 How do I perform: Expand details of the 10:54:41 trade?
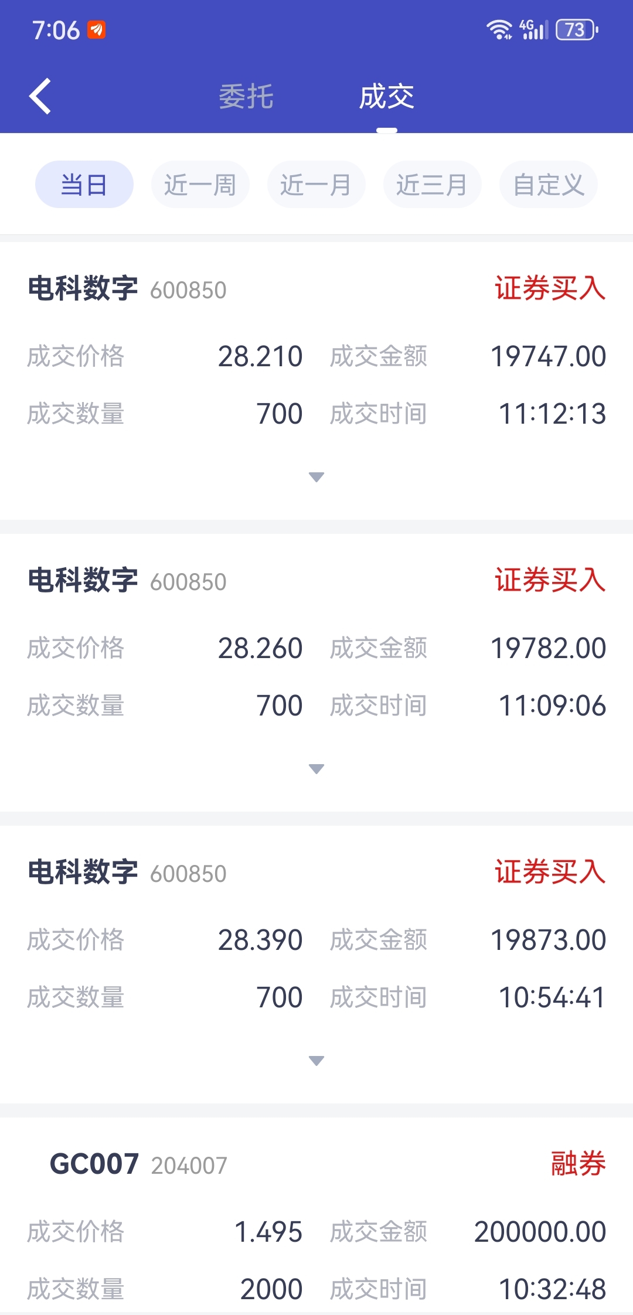coord(316,1061)
